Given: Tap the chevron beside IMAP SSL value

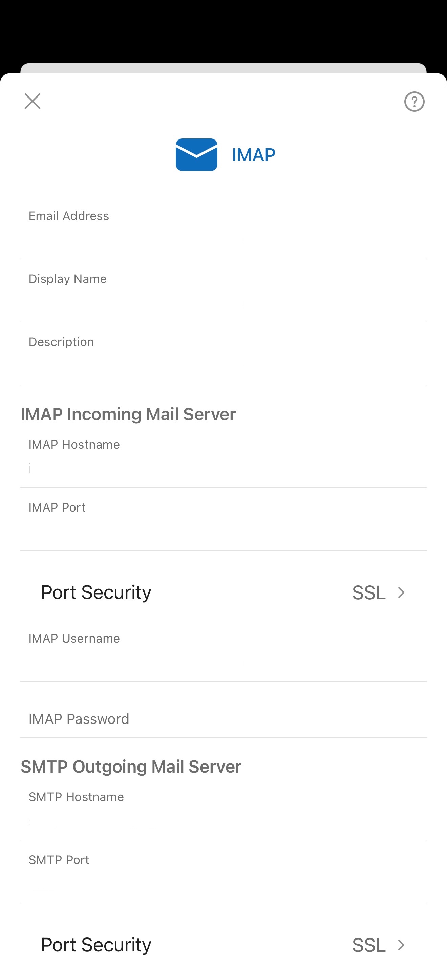Looking at the screenshot, I should (401, 592).
